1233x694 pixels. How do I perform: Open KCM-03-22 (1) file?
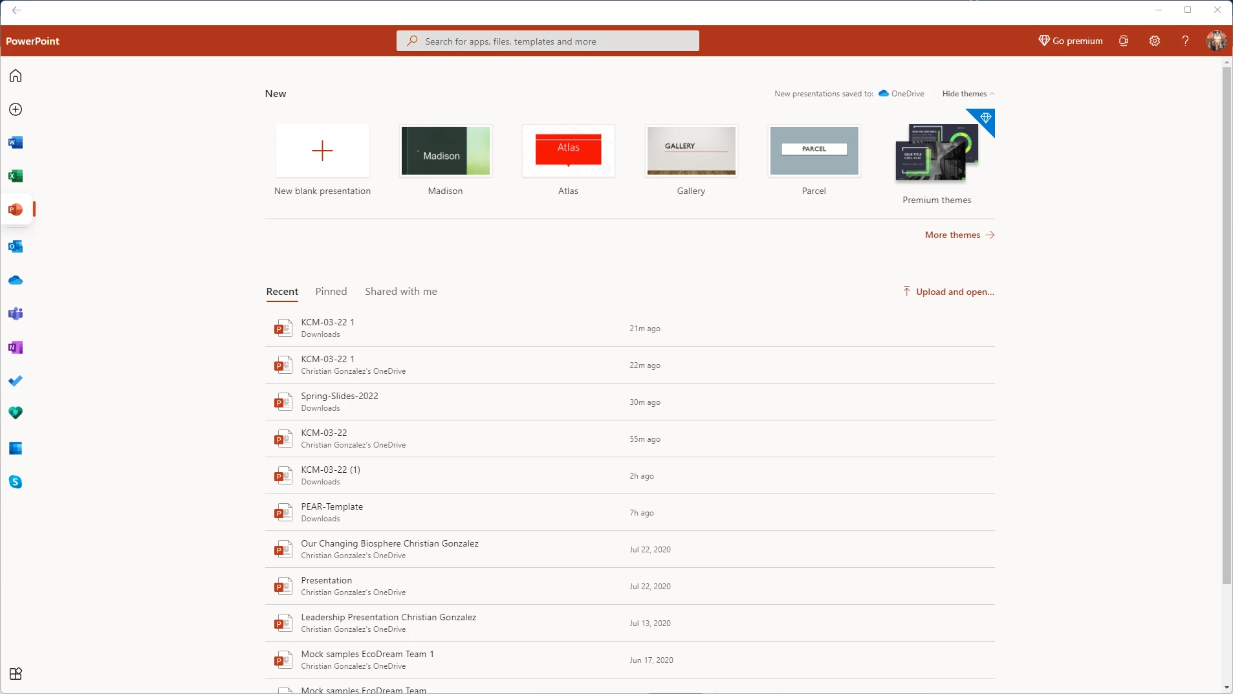629,475
